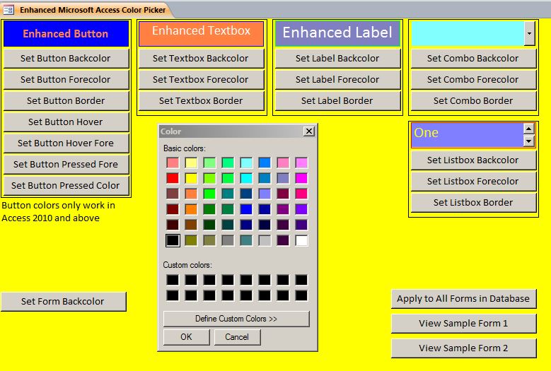Click Set Combo Forecolor
This screenshot has height=371, width=551.
coord(473,79)
